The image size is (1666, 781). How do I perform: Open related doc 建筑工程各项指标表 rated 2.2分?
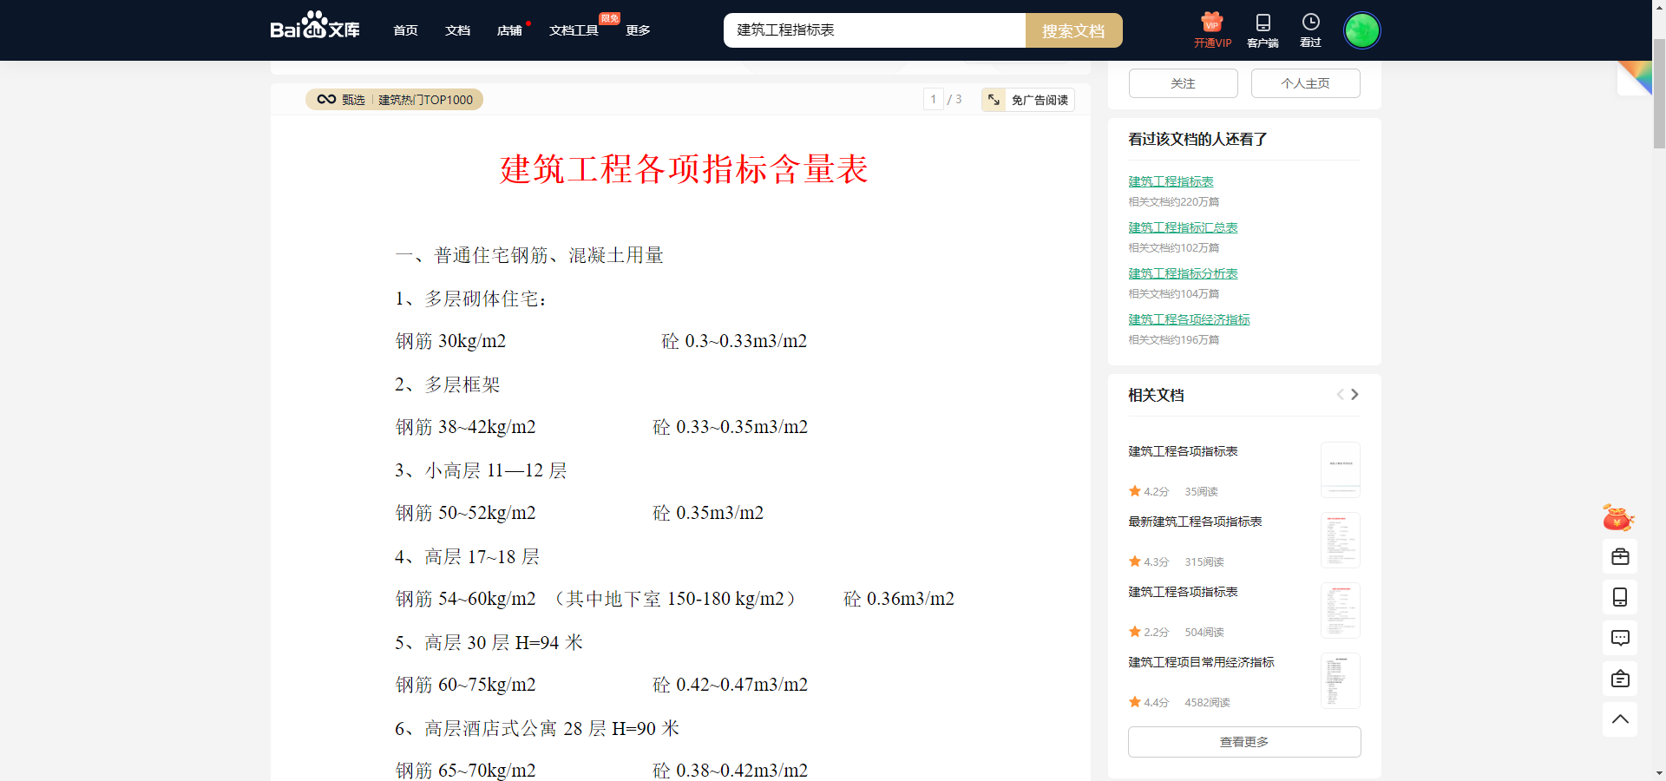point(1183,592)
